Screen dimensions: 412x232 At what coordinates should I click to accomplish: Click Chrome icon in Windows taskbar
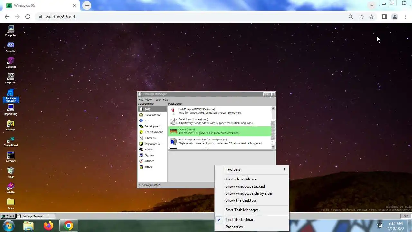68,226
